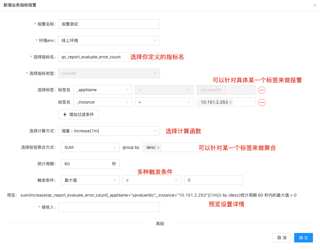This screenshot has height=250, width=320.
Task: Click the 确定 confirm button
Action: (x=303, y=238)
